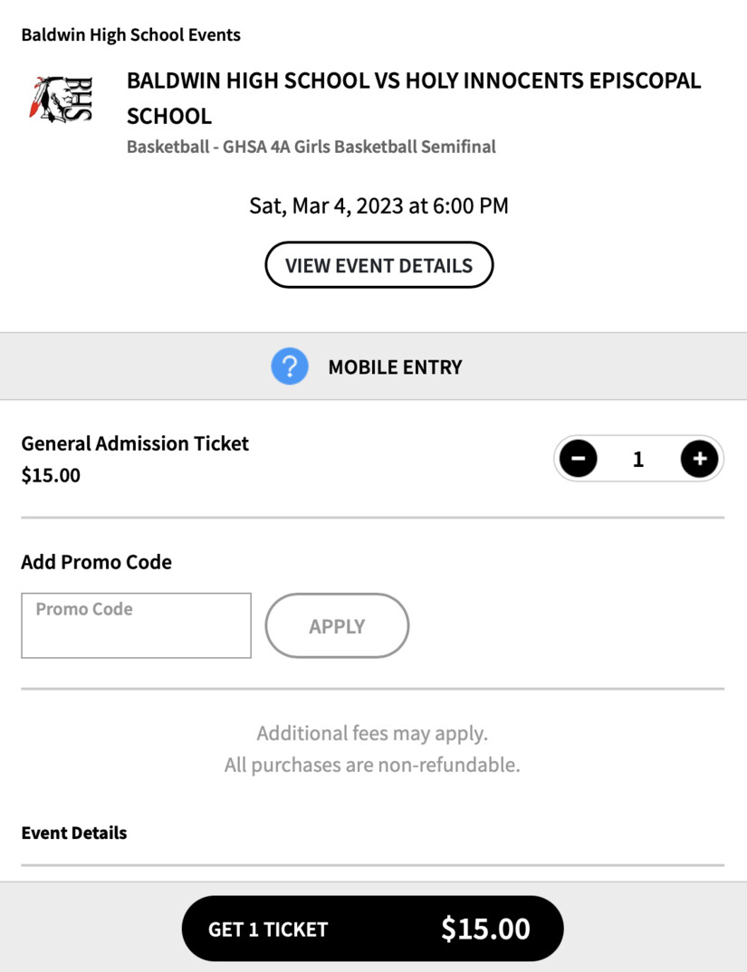Focus the Promo Code input field
This screenshot has width=747, height=972.
click(x=136, y=625)
